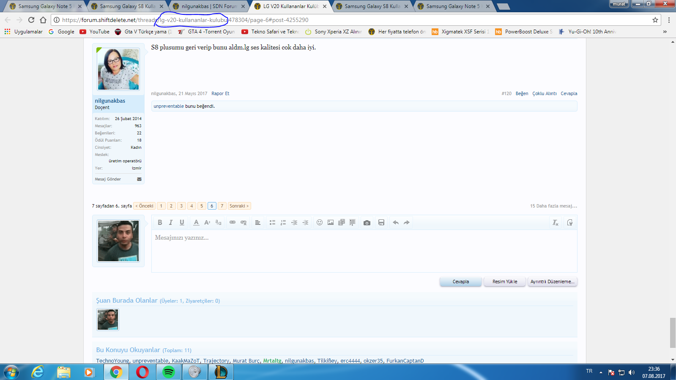Launch Spotify from the taskbar
This screenshot has height=380, width=676.
coord(169,372)
